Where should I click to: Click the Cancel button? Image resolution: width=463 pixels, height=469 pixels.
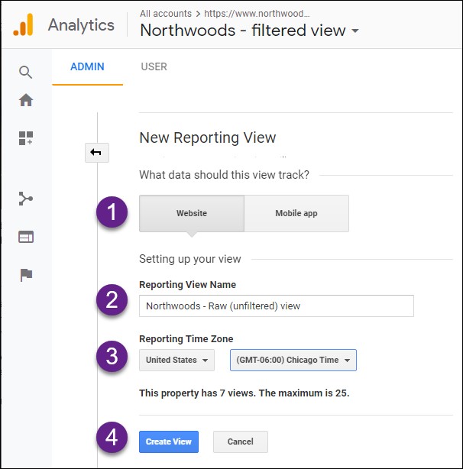(x=241, y=442)
